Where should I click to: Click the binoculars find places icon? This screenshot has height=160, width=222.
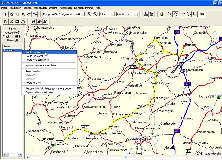[x=34, y=22]
